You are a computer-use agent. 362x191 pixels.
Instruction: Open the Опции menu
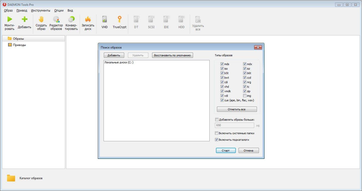pos(59,11)
